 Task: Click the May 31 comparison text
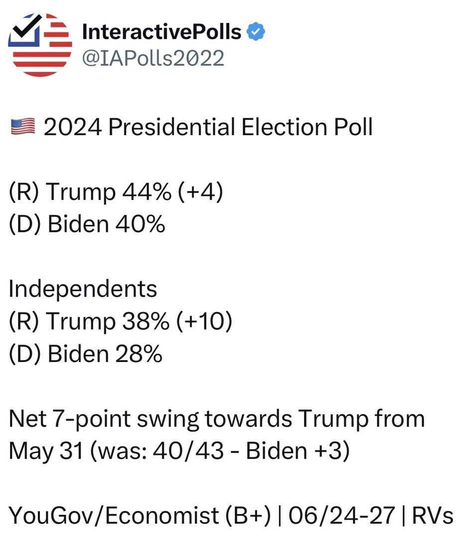pyautogui.click(x=46, y=451)
